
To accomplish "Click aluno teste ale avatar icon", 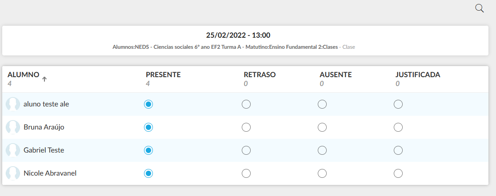I will coord(13,104).
